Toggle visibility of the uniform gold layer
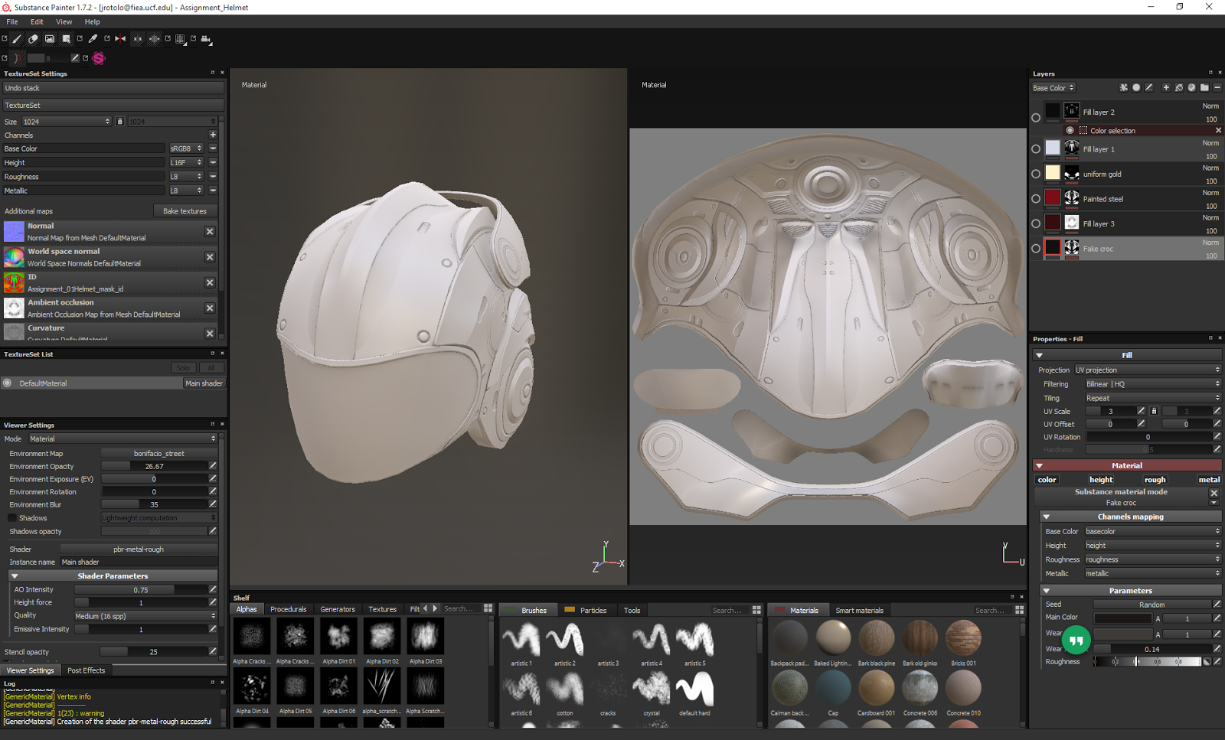 [x=1037, y=174]
